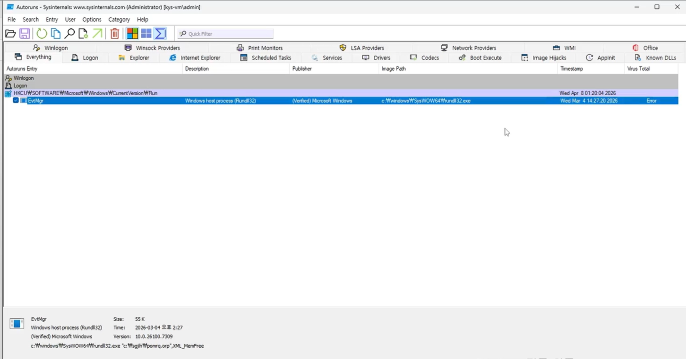Screen dimensions: 686x359
Task: Switch to the Network Providers tab
Action: coord(468,48)
